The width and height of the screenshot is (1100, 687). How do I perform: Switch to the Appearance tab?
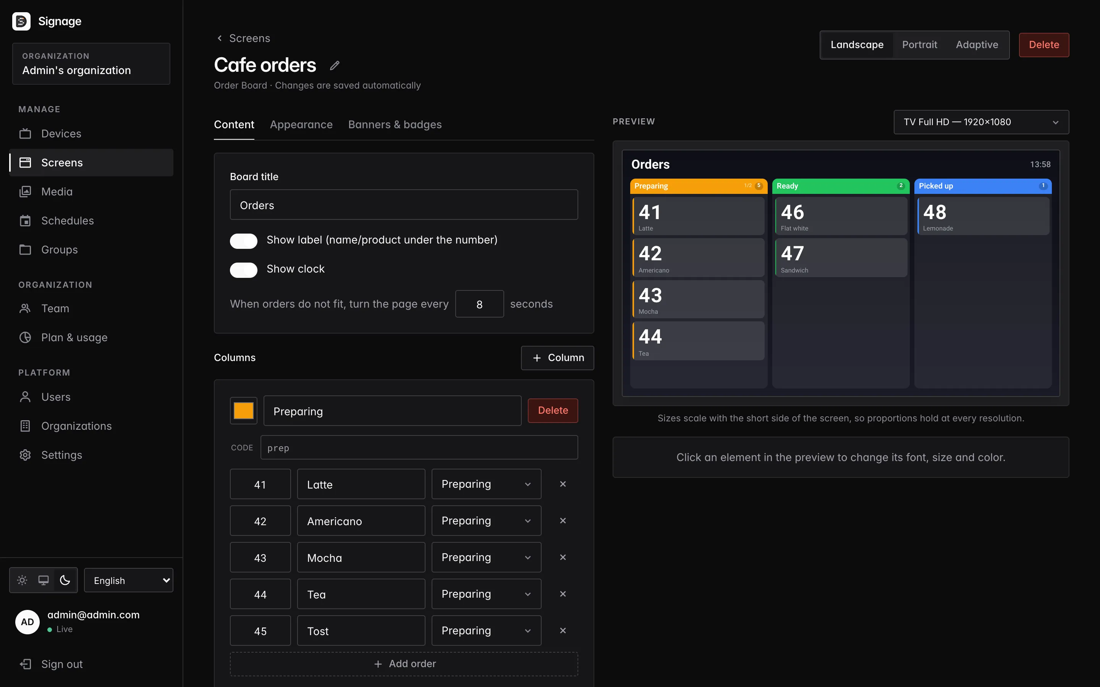pos(301,124)
